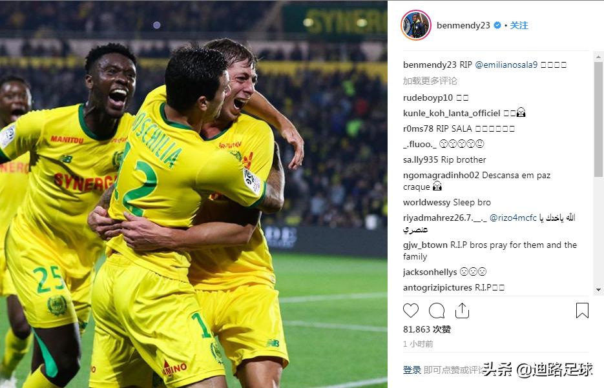The height and width of the screenshot is (388, 604).
Task: Click the heart like icon
Action: tap(411, 311)
